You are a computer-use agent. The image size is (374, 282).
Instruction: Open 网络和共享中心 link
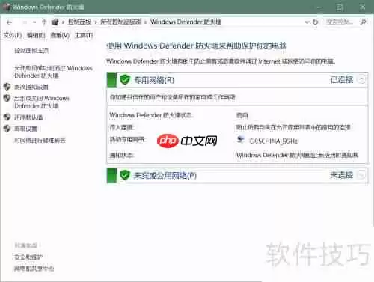tap(34, 269)
